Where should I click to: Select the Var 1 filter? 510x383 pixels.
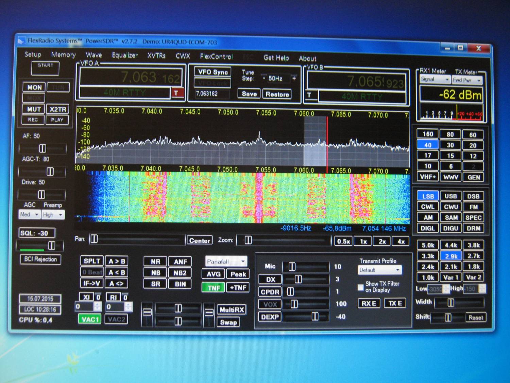click(x=451, y=277)
